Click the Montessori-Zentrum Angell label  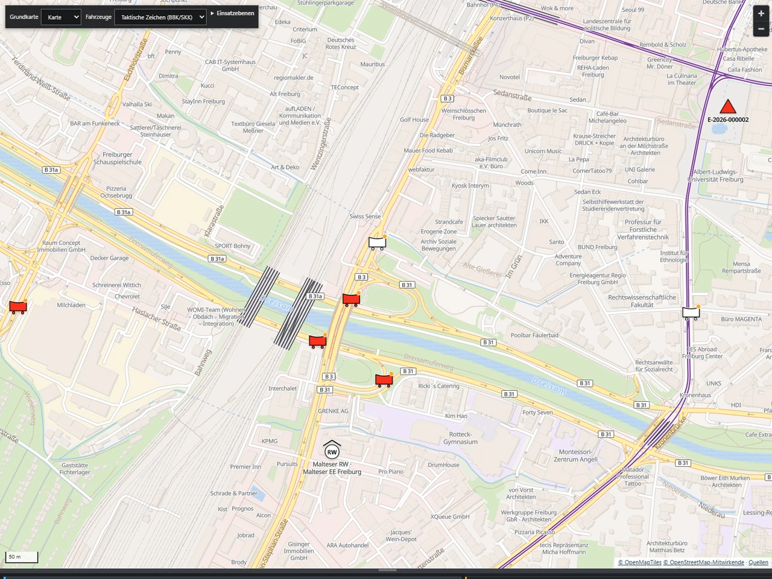tap(576, 455)
